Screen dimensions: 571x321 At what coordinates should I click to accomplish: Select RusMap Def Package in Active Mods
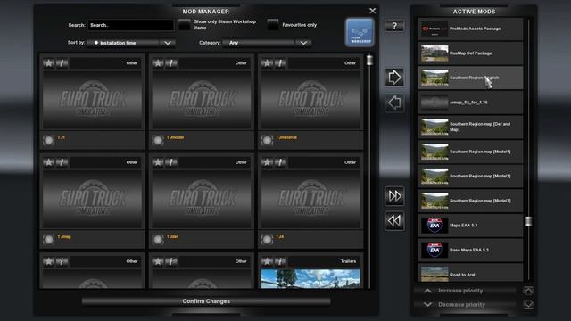tap(470, 53)
